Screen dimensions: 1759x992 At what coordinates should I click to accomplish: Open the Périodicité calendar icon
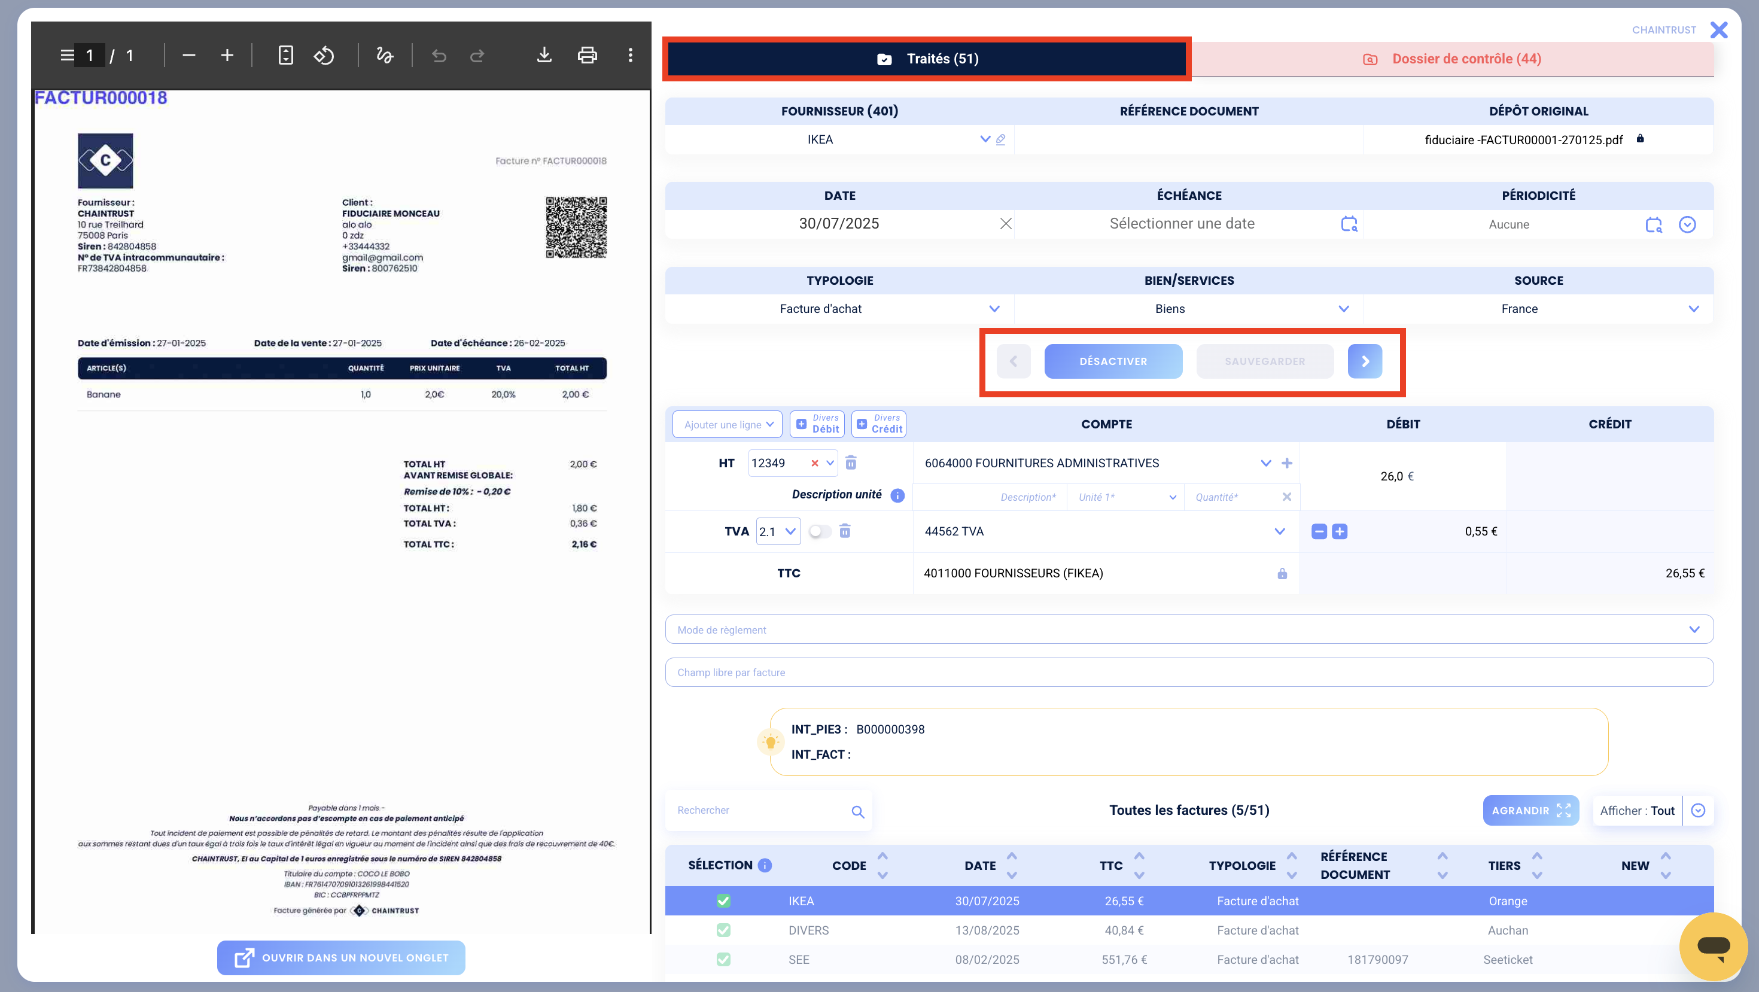coord(1653,224)
